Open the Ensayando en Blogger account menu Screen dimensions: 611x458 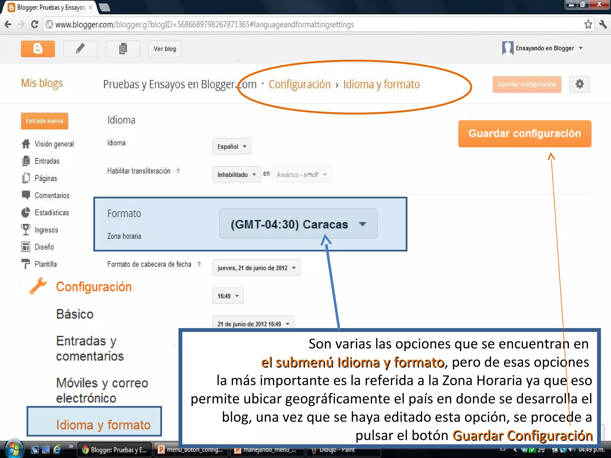(542, 48)
